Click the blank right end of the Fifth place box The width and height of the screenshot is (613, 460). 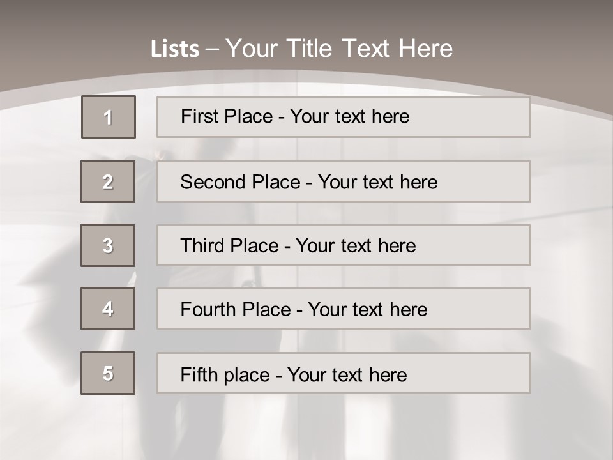click(x=485, y=373)
